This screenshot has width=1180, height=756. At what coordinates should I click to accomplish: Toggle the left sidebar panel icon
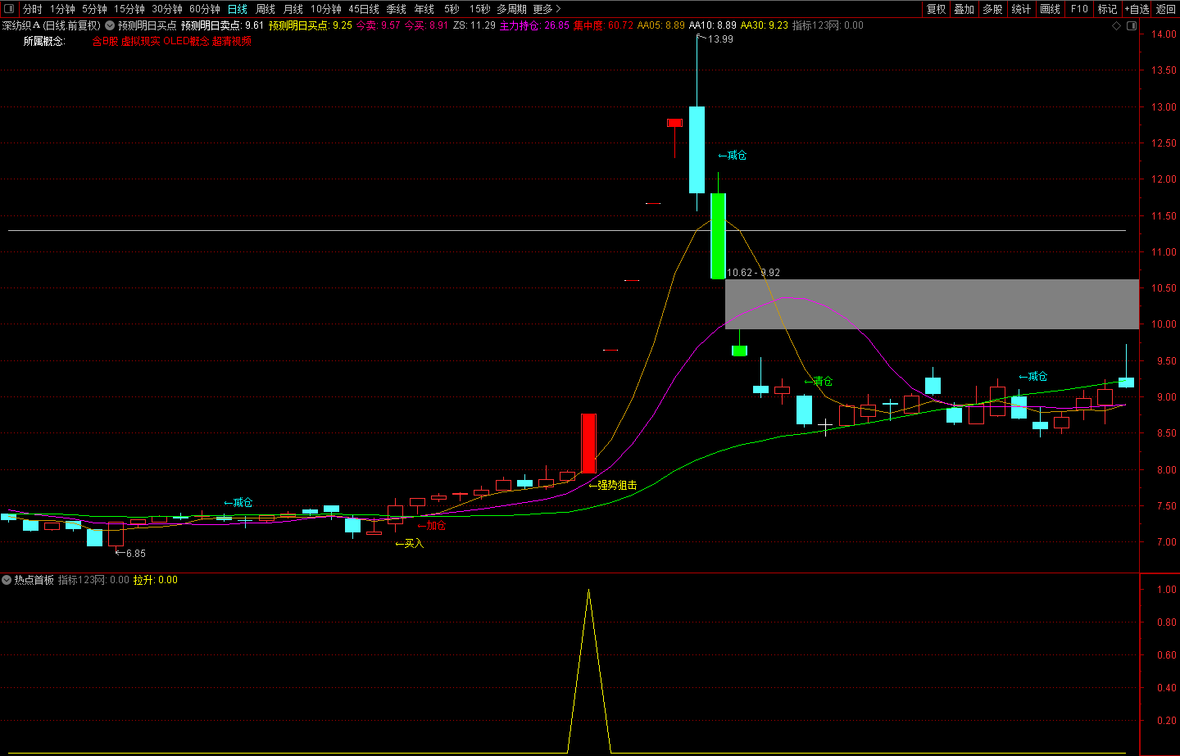click(x=9, y=9)
